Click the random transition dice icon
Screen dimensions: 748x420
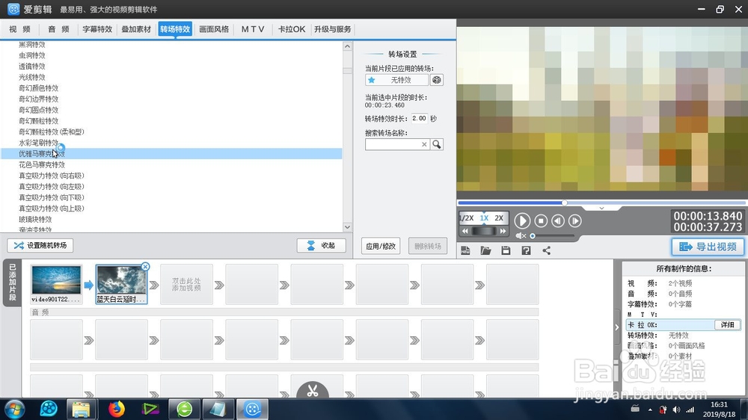tap(437, 80)
